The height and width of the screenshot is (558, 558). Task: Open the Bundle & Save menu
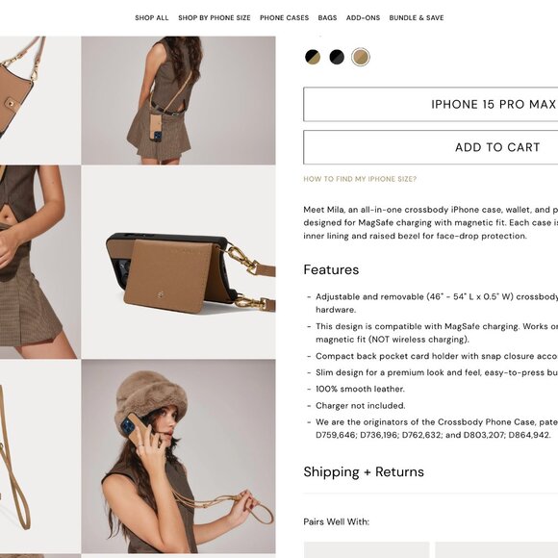point(417,17)
